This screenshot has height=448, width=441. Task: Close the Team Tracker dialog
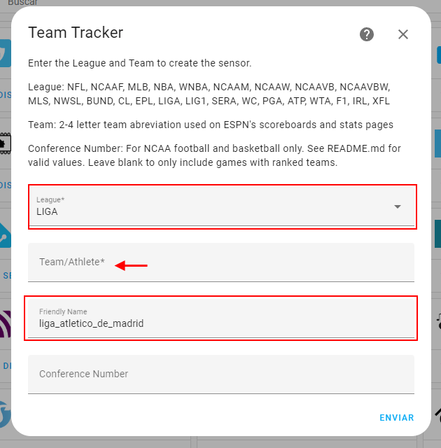pos(403,34)
